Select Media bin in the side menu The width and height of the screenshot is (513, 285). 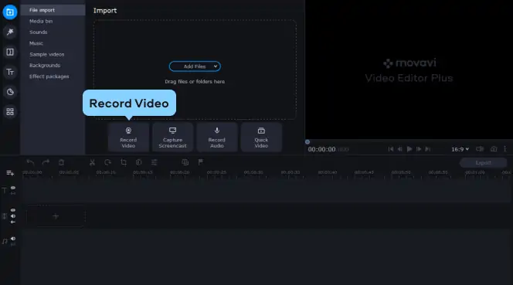coord(41,22)
